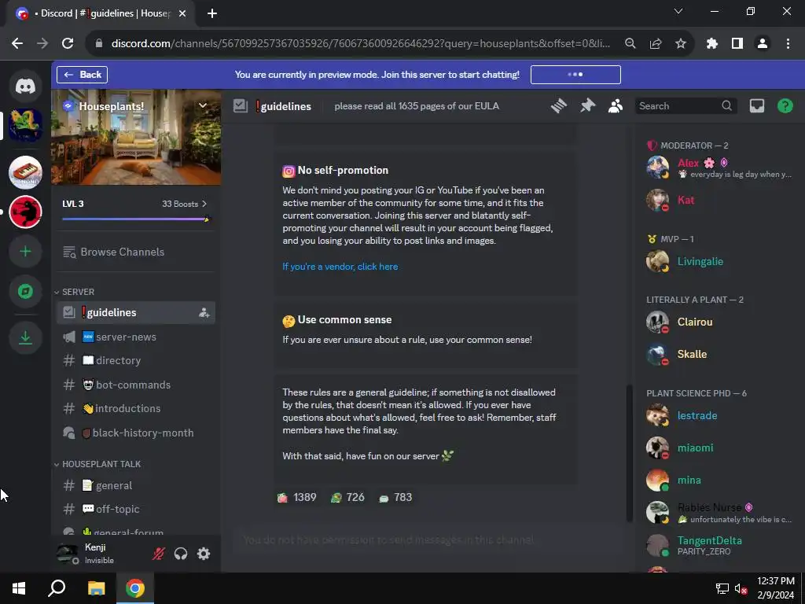Click the reaction with 726 count
The image size is (805, 604).
347,497
